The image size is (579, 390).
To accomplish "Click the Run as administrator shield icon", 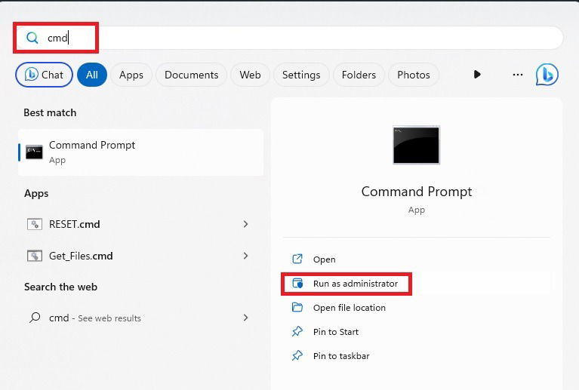I will point(297,284).
